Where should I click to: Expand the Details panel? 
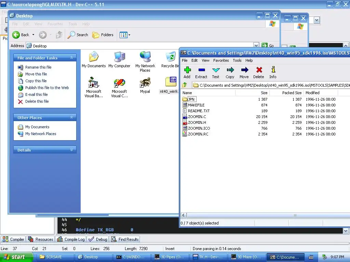(x=71, y=150)
